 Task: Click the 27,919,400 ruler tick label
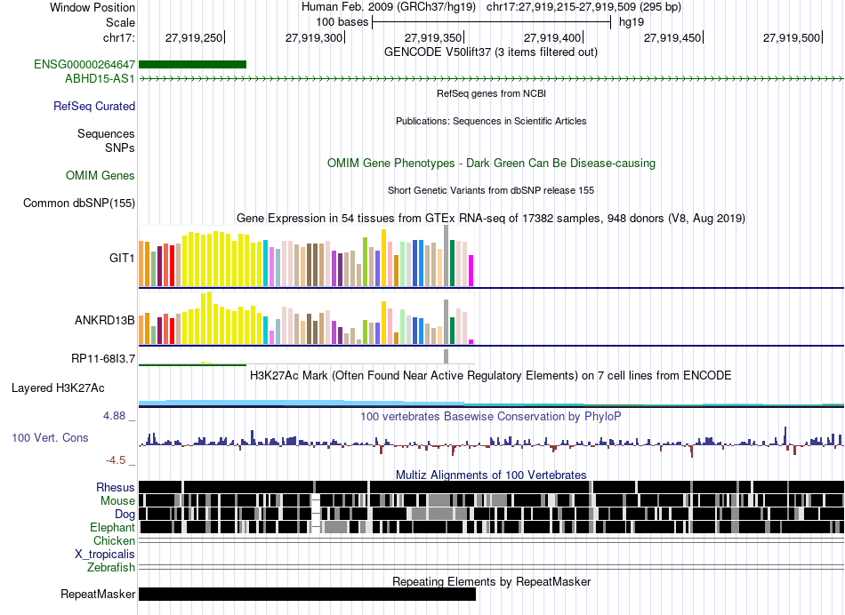[x=551, y=37]
